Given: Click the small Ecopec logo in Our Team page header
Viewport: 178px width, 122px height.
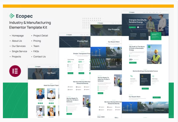Looking at the screenshot, I should [38, 67].
